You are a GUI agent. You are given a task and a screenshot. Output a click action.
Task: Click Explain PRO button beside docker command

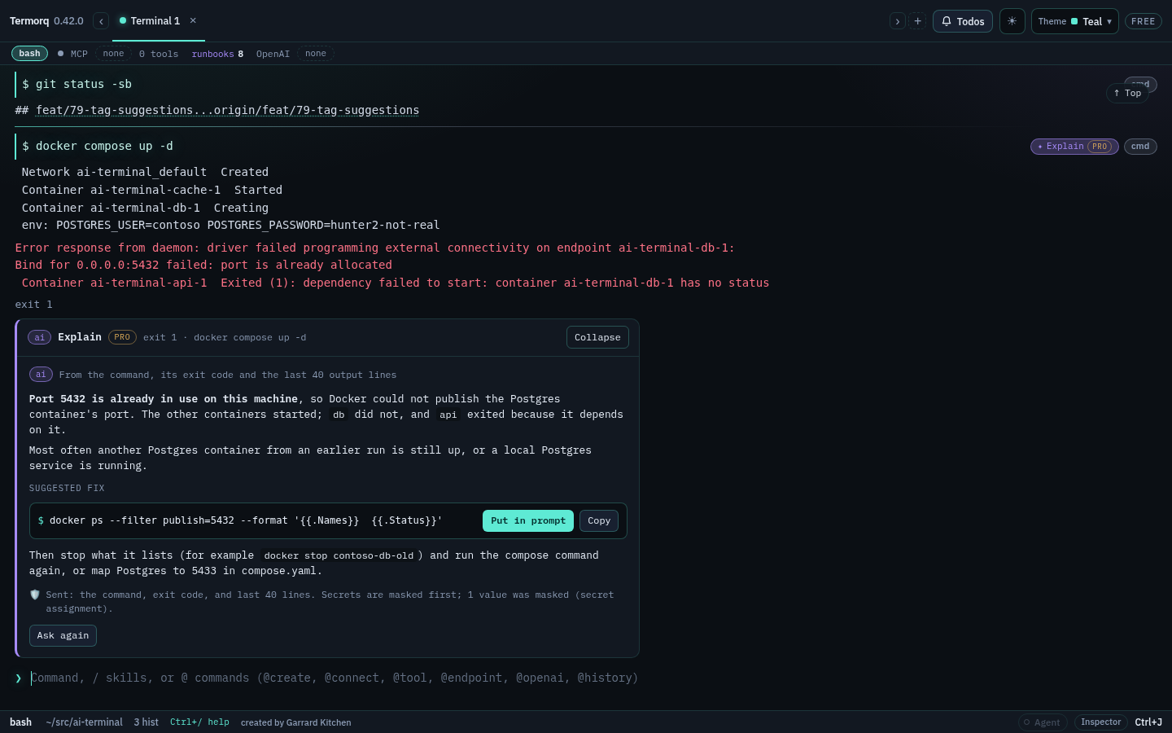click(1074, 147)
